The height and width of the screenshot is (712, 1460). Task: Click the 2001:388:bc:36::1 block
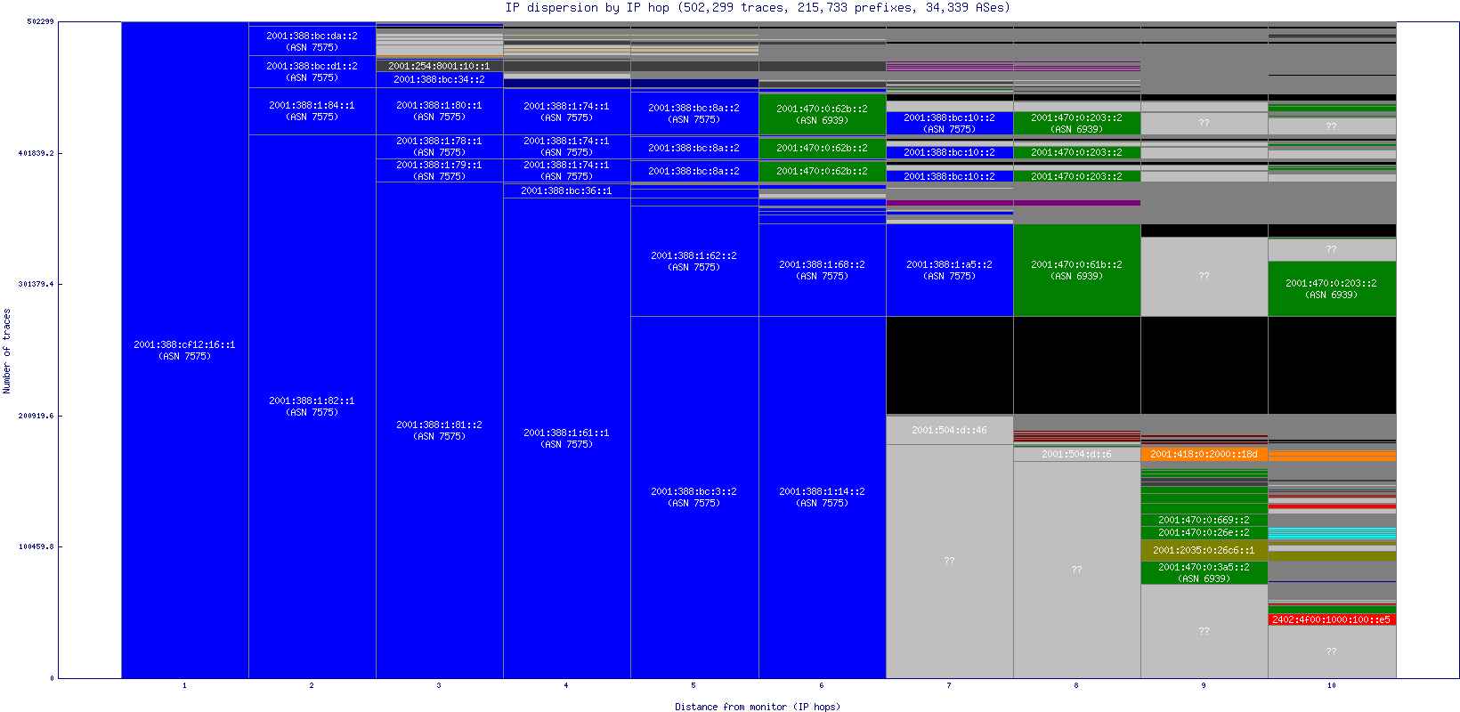[567, 190]
